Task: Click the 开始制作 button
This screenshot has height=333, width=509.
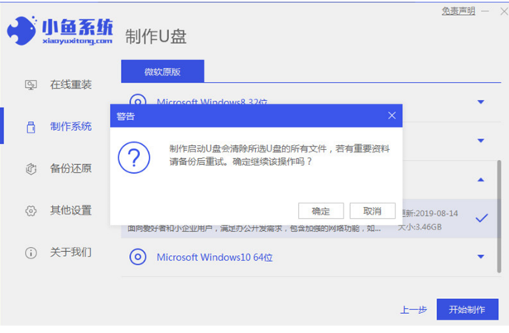Action: [x=467, y=310]
